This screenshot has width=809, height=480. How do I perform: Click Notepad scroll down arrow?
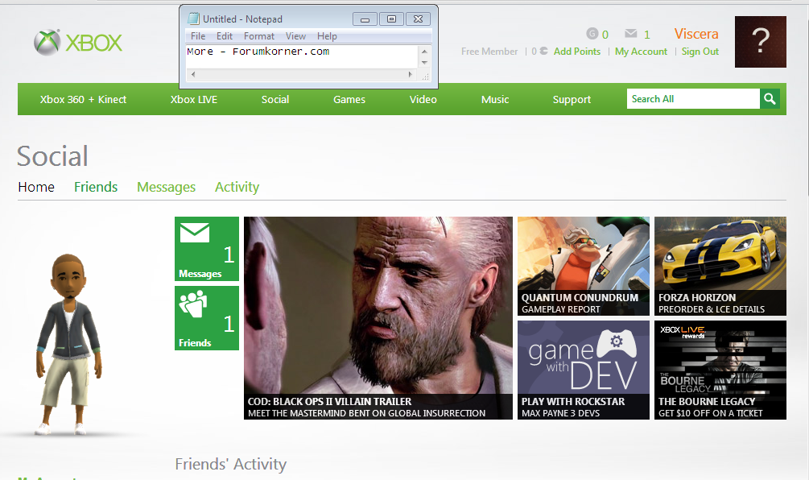pyautogui.click(x=424, y=63)
